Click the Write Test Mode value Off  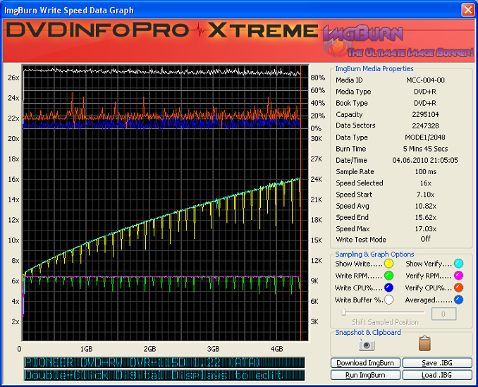coord(426,239)
